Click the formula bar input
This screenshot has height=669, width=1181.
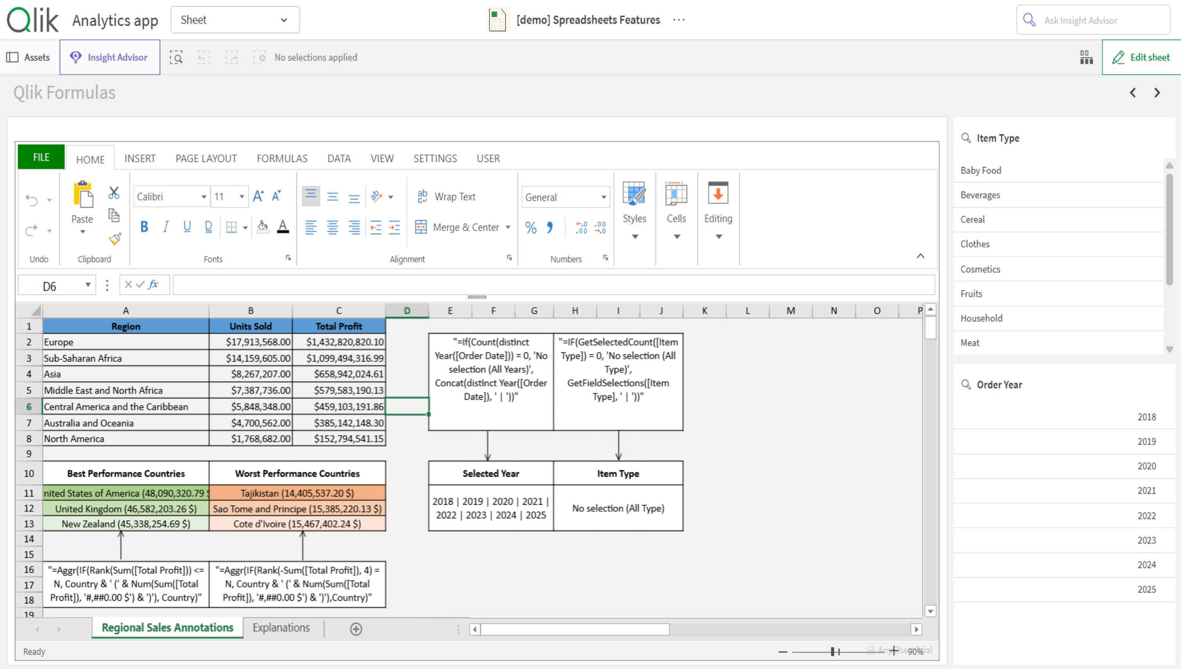click(554, 285)
